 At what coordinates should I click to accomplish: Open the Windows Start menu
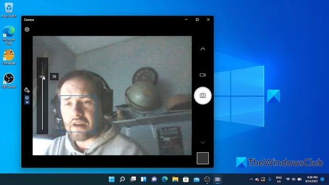point(112,179)
